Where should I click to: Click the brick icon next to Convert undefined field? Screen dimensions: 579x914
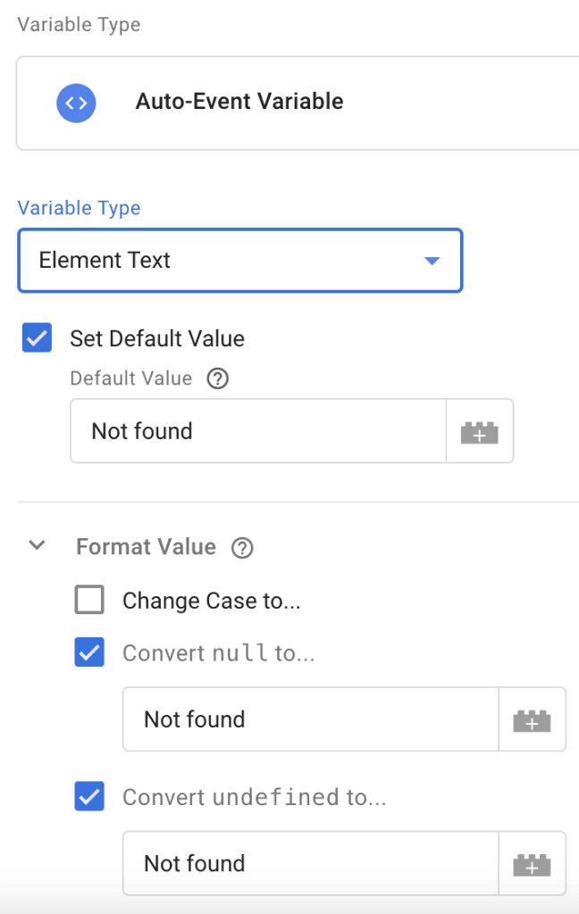(532, 863)
